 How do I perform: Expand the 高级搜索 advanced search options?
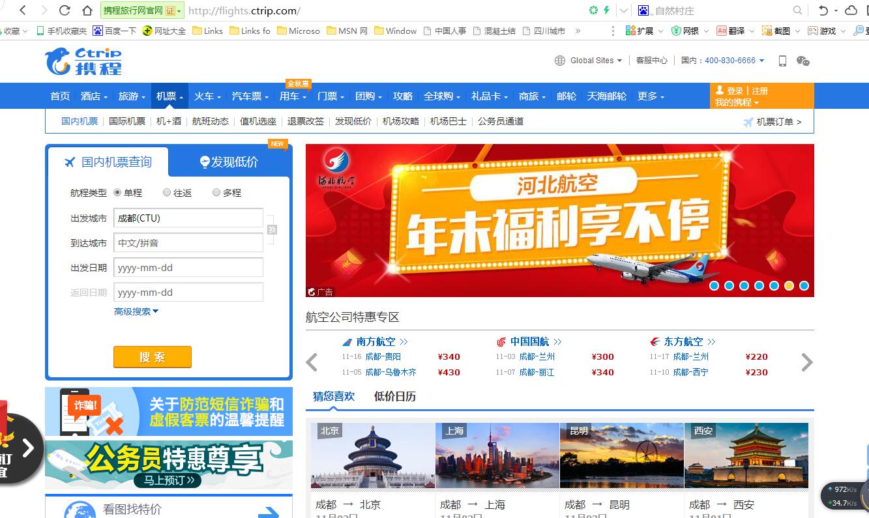[x=136, y=311]
